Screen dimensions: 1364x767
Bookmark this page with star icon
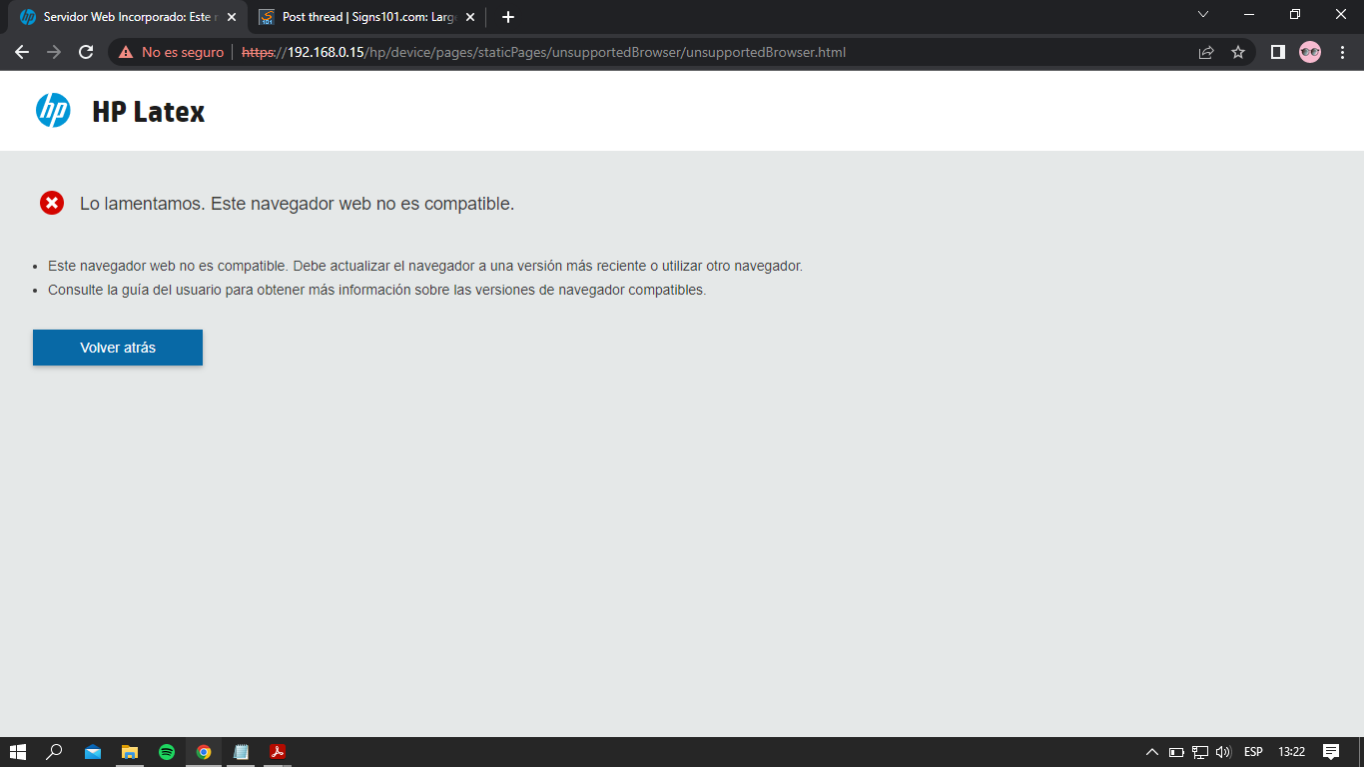pos(1238,52)
